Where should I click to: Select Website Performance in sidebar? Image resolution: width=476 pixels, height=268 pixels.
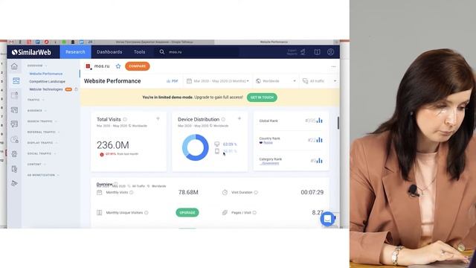click(46, 74)
